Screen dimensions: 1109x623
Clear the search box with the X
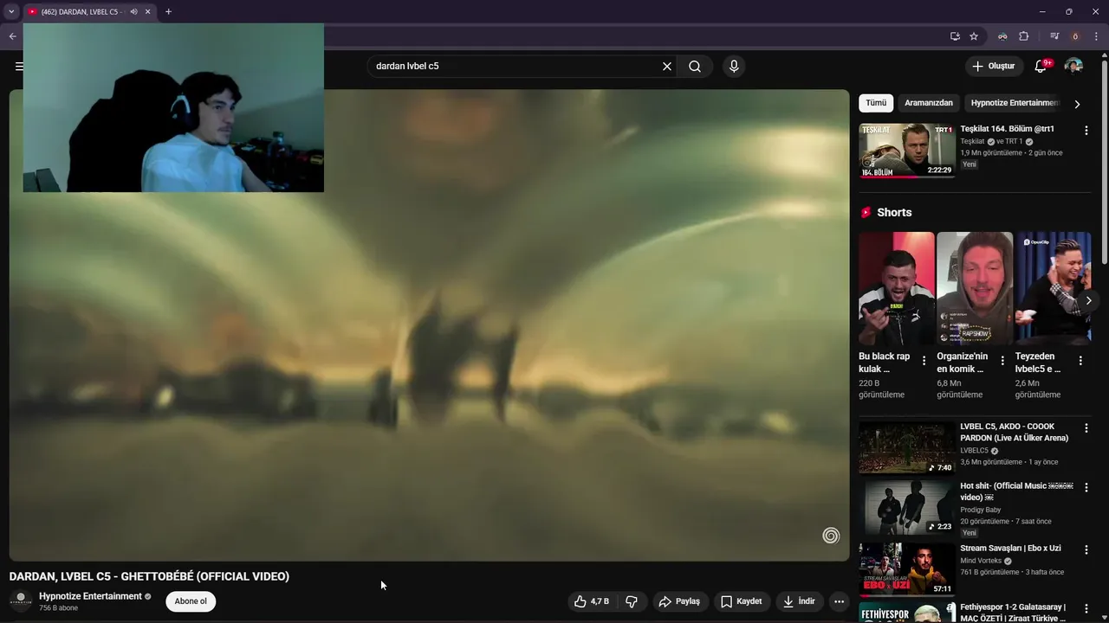(x=667, y=67)
